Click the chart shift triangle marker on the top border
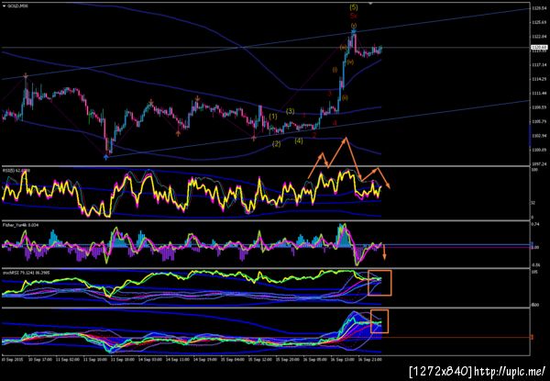Screen dimensions: 550x381 [370, 3]
